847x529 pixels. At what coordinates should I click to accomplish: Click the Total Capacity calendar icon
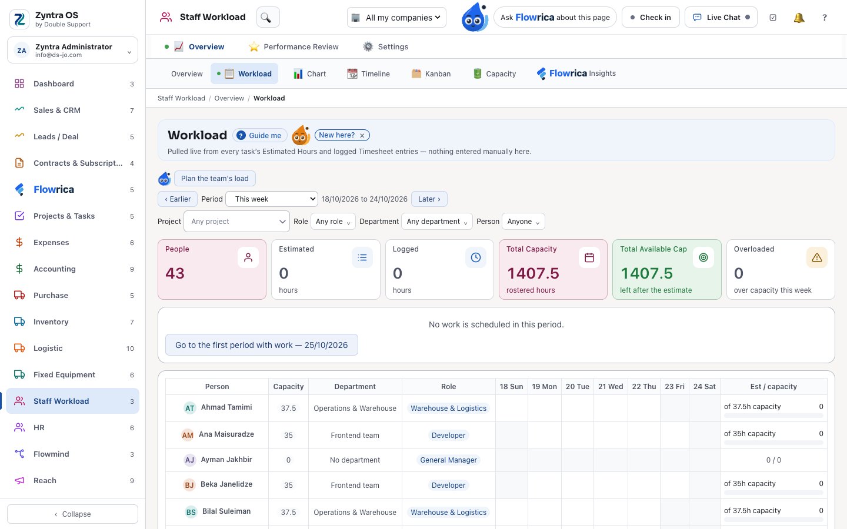[589, 257]
